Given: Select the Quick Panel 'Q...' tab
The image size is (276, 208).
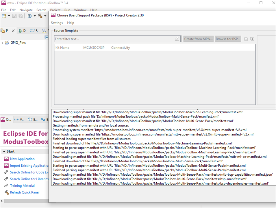Looking at the screenshot, I should tap(6, 120).
